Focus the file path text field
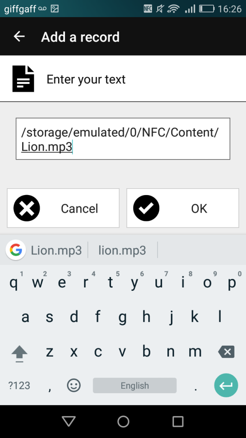246x438 pixels. click(x=123, y=139)
